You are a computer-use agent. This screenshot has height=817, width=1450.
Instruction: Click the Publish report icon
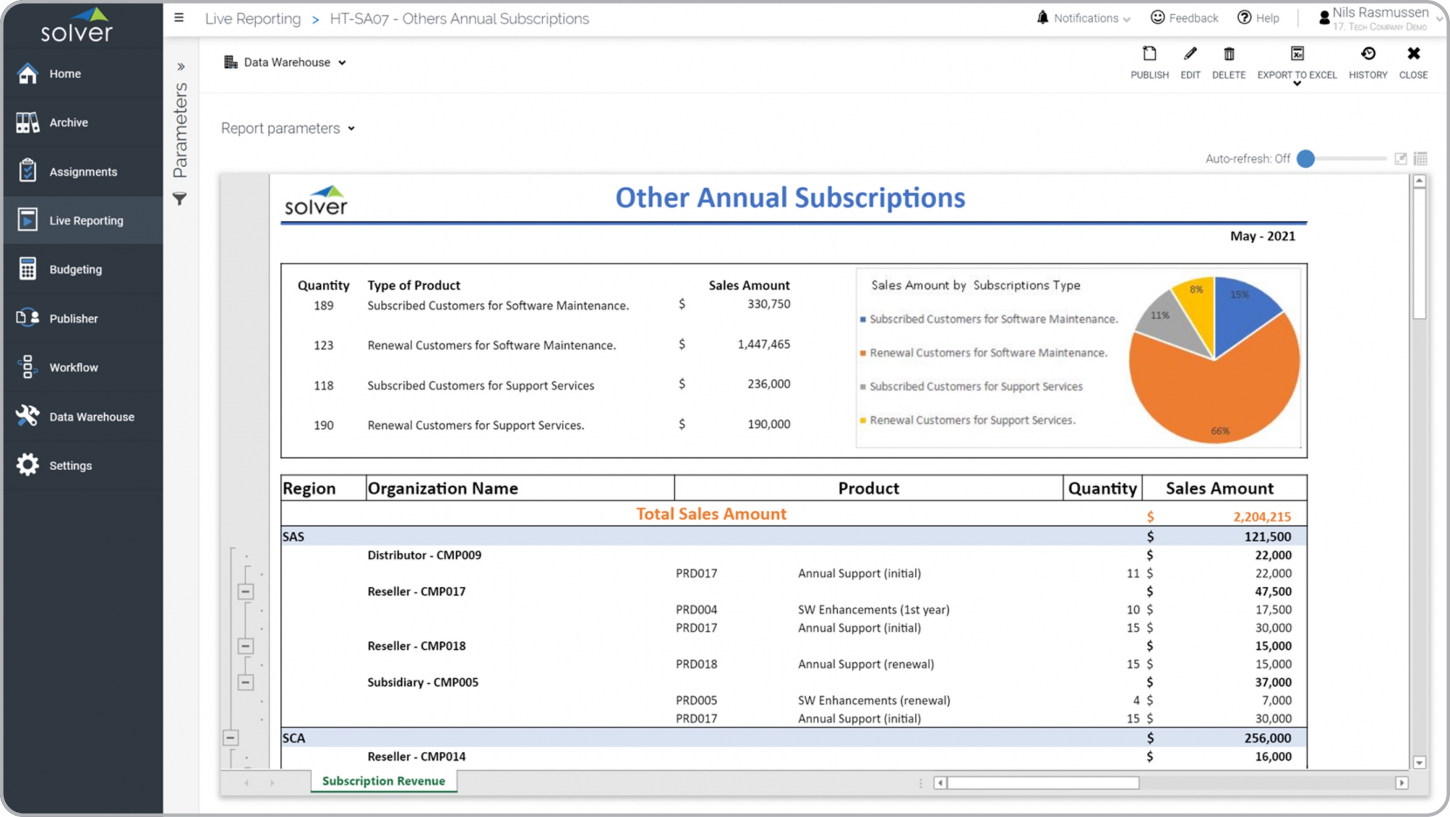point(1149,54)
